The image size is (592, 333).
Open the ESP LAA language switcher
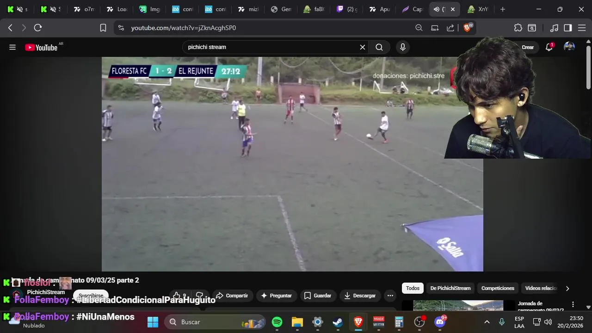click(x=519, y=322)
